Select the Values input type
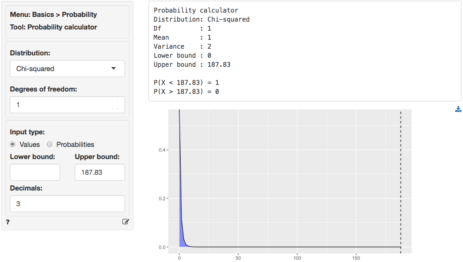463x262 pixels. click(13, 144)
